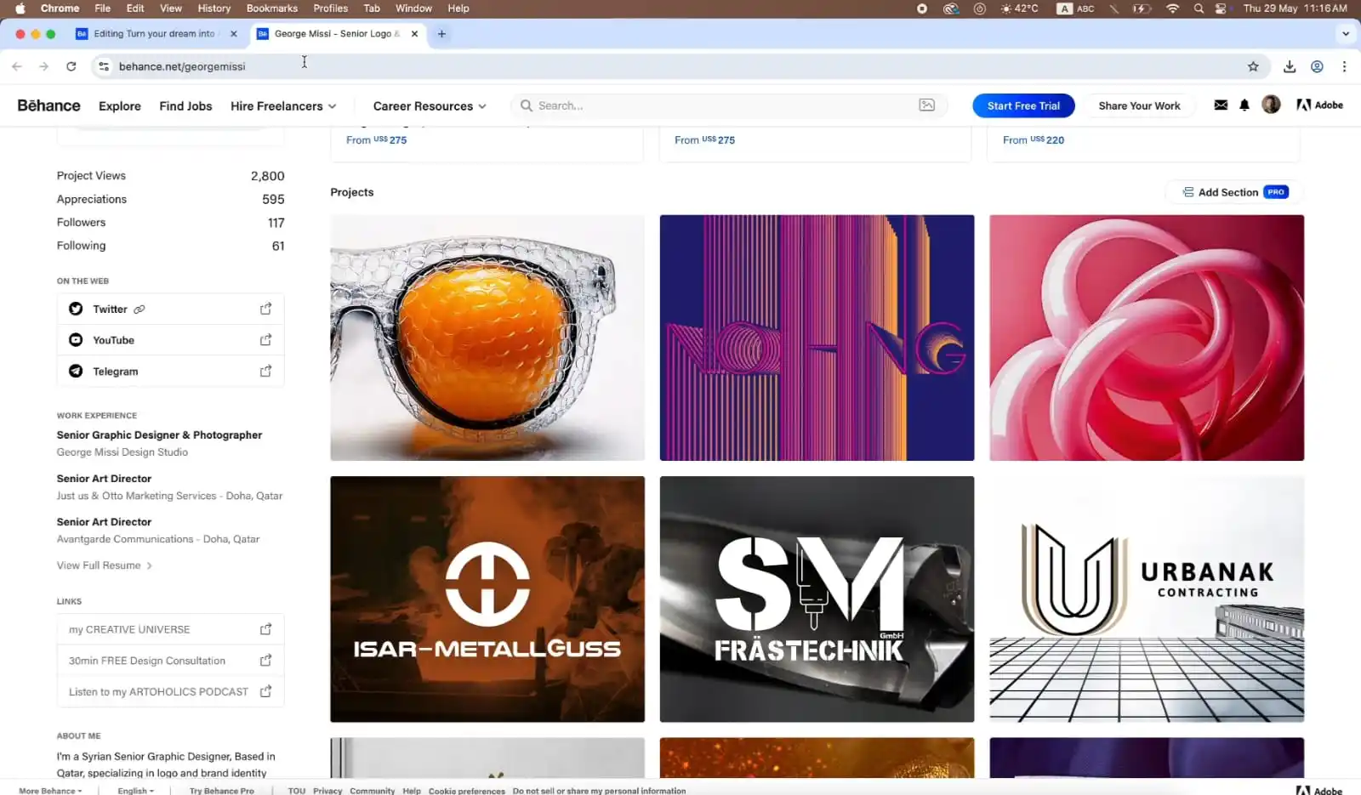This screenshot has height=795, width=1361.
Task: Open macOS Control Center icon
Action: coord(1221,9)
